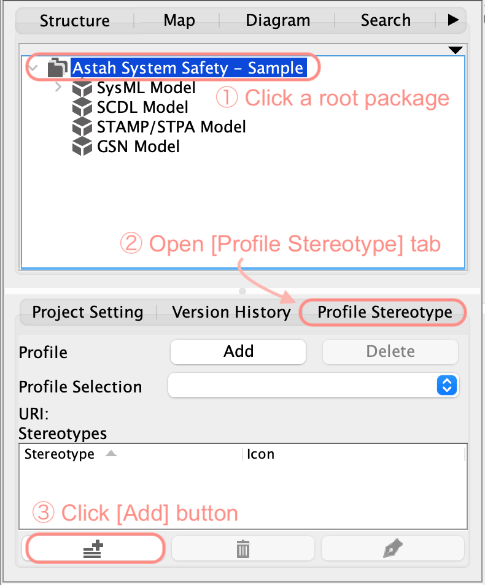Click the Delete profile button
485x585 pixels.
tap(390, 351)
